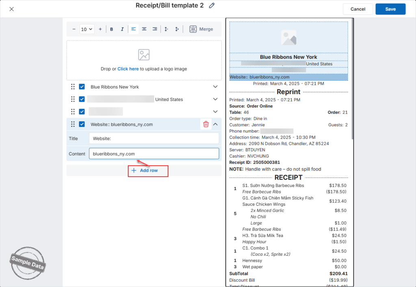Delete the Website row with trash icon
Viewport: 416px width, 287px height.
[206, 124]
